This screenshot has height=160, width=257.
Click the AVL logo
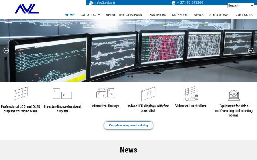[x=27, y=8]
